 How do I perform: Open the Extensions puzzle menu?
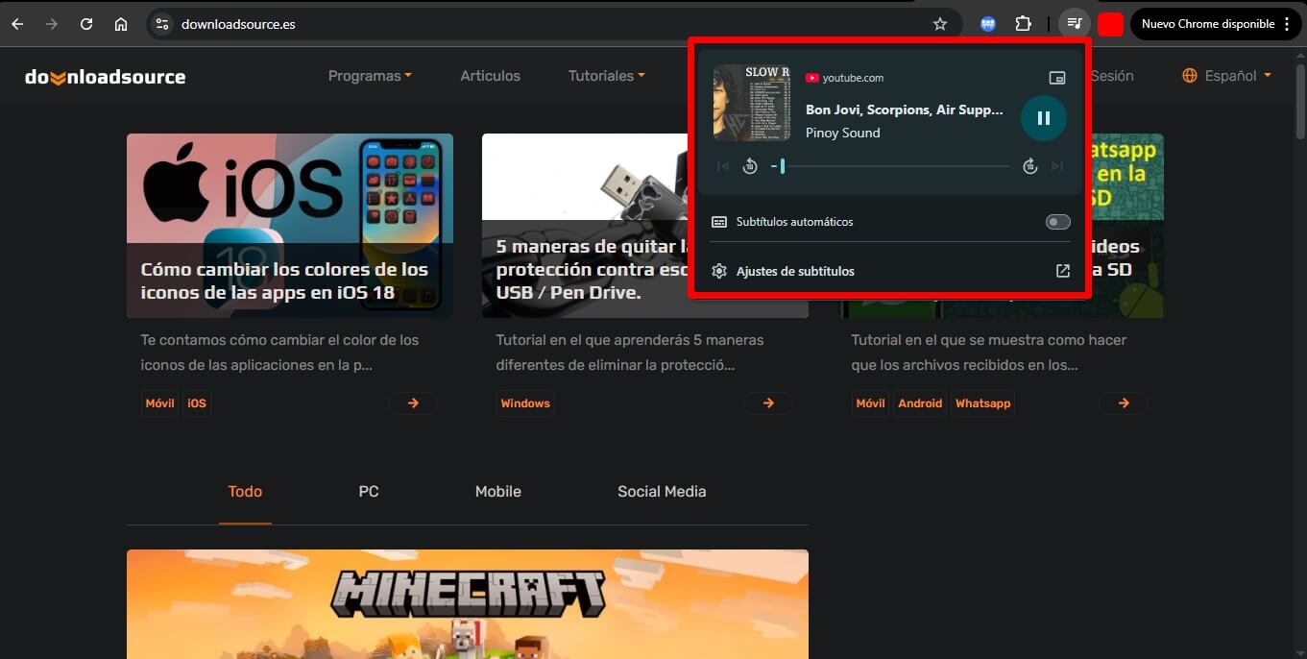click(x=1024, y=24)
